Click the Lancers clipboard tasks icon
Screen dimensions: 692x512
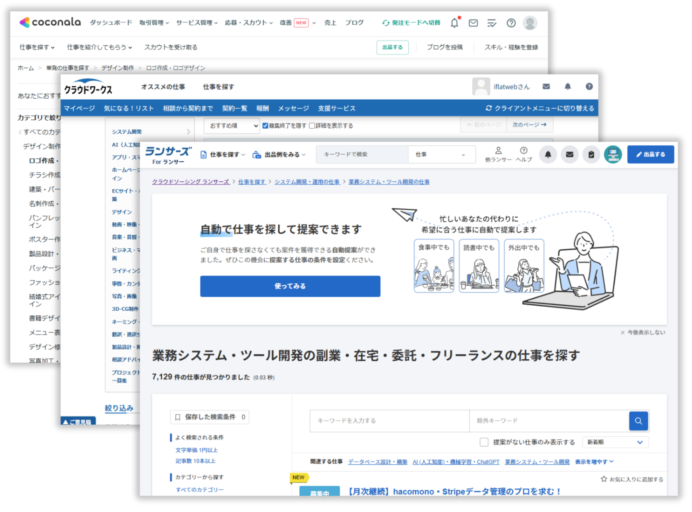tap(591, 155)
